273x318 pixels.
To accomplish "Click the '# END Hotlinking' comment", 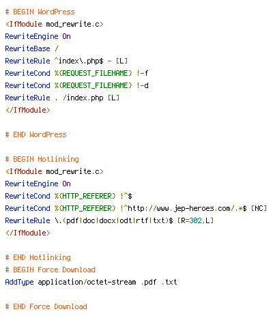I will [x=38, y=257].
